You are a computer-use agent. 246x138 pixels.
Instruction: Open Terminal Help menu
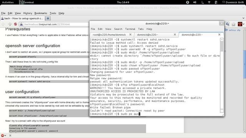coord(149,29)
